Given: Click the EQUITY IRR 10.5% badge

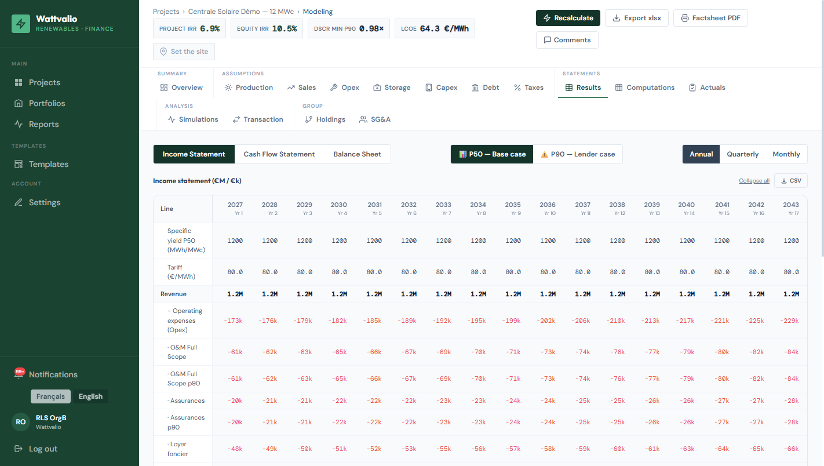Looking at the screenshot, I should point(267,28).
